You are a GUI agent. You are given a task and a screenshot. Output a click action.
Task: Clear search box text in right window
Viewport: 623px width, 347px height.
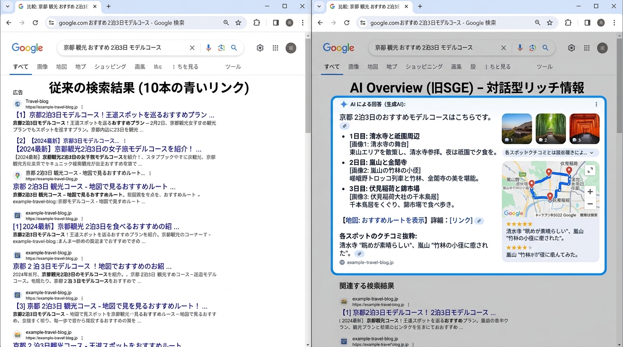coord(503,48)
